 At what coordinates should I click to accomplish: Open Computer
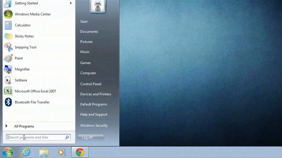88,73
